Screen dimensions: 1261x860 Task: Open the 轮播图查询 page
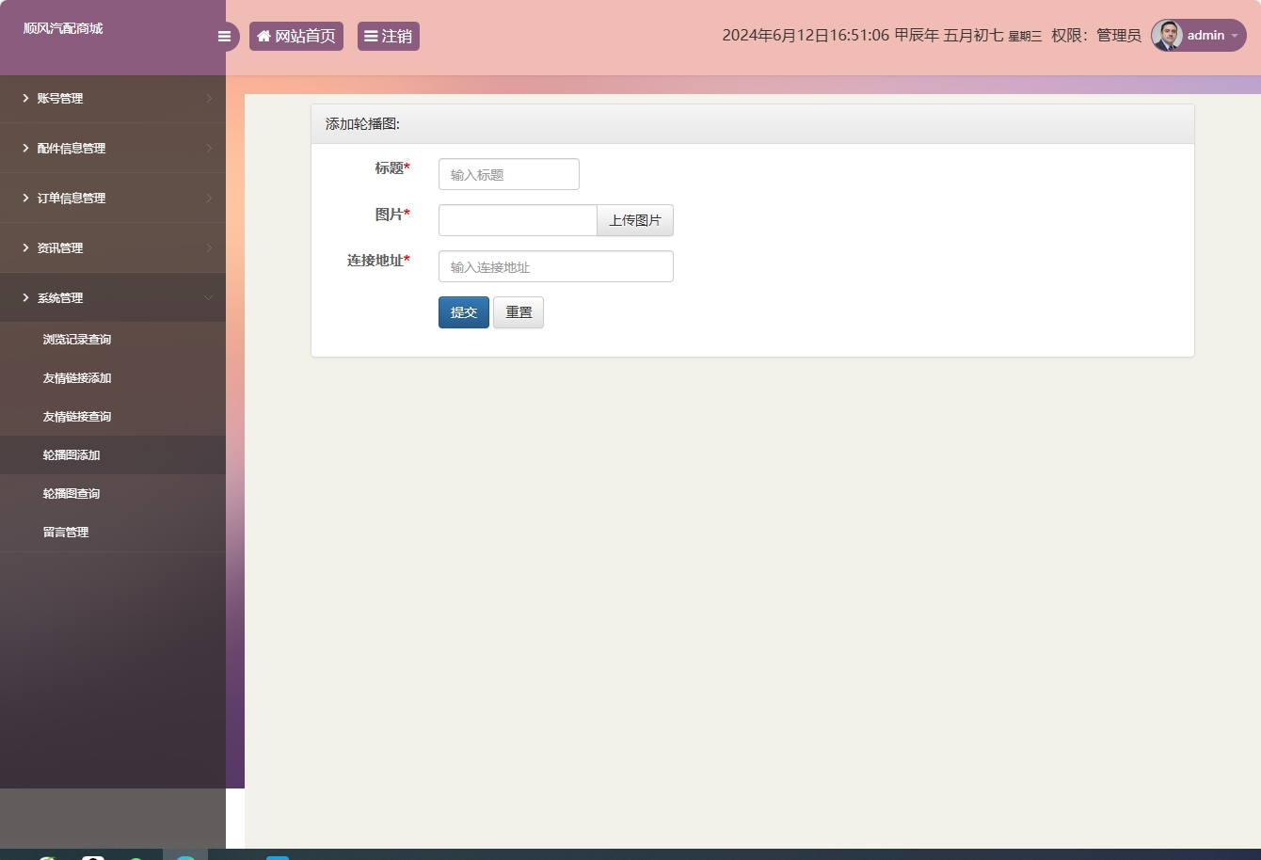(71, 493)
